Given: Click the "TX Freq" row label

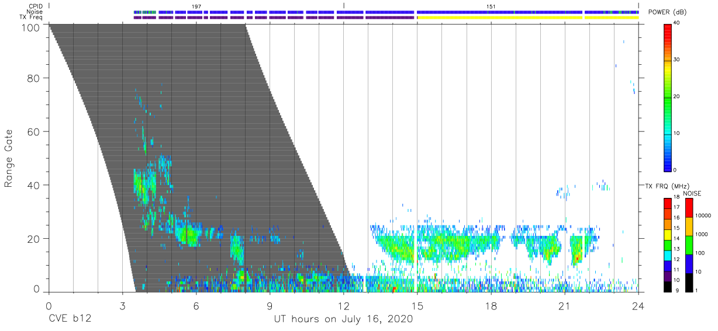Looking at the screenshot, I should (x=31, y=18).
